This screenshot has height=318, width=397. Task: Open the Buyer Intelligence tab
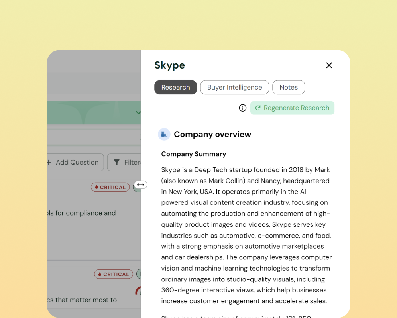click(x=234, y=87)
